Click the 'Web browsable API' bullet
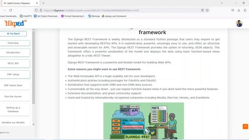249x140 pixels. [x=112, y=76]
